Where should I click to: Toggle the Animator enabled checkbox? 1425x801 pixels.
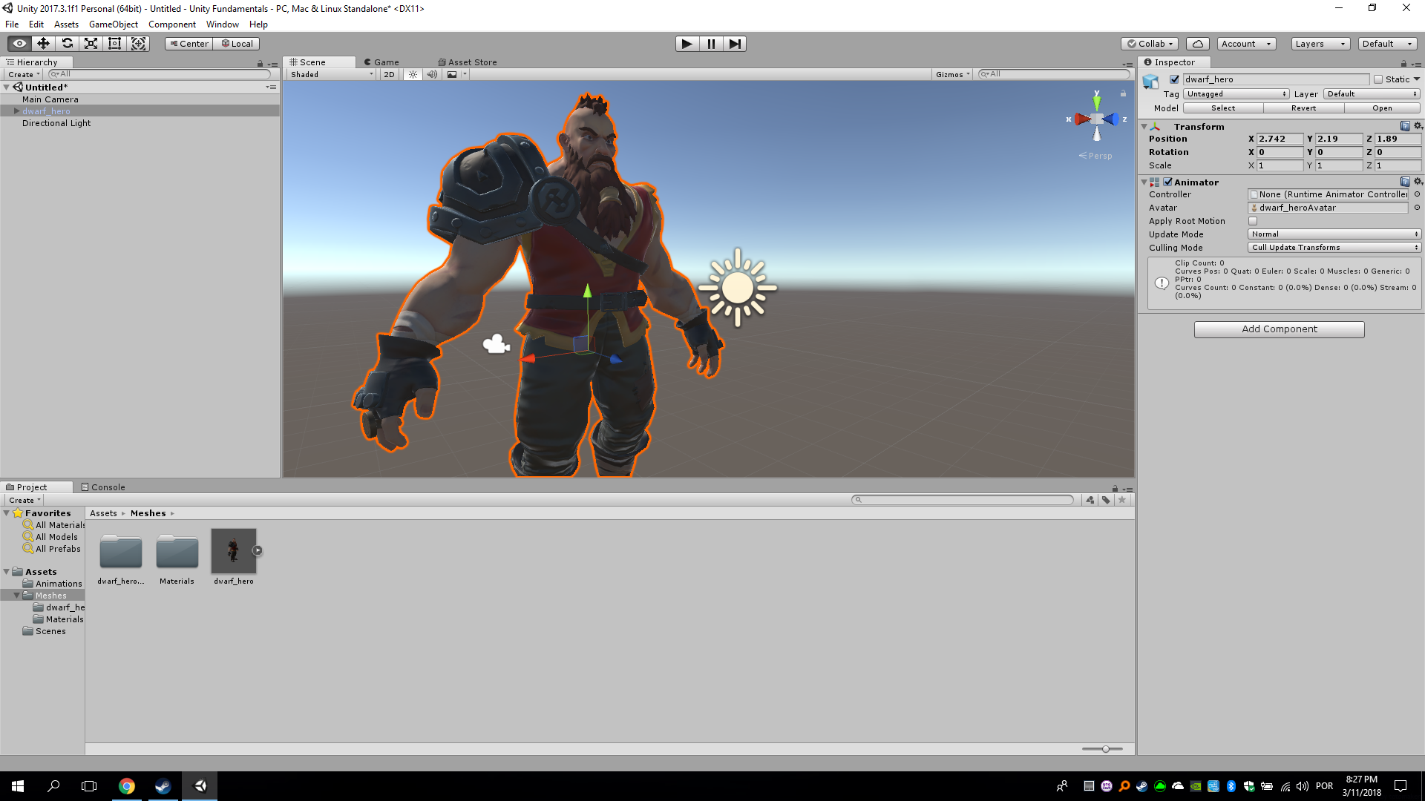pos(1167,182)
